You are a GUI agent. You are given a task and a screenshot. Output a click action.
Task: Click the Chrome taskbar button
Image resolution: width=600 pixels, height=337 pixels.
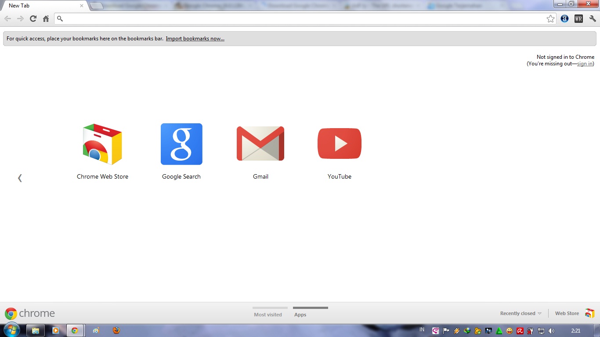(75, 330)
